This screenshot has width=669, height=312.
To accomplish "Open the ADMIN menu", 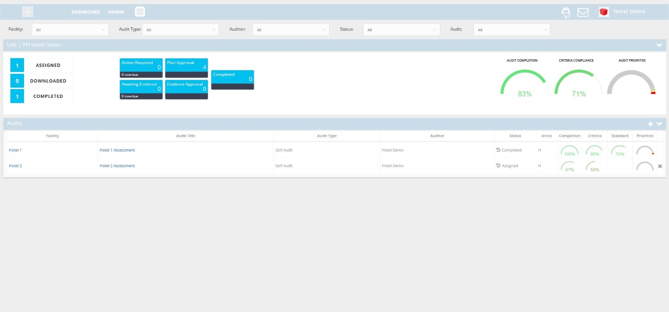I will click(x=116, y=12).
